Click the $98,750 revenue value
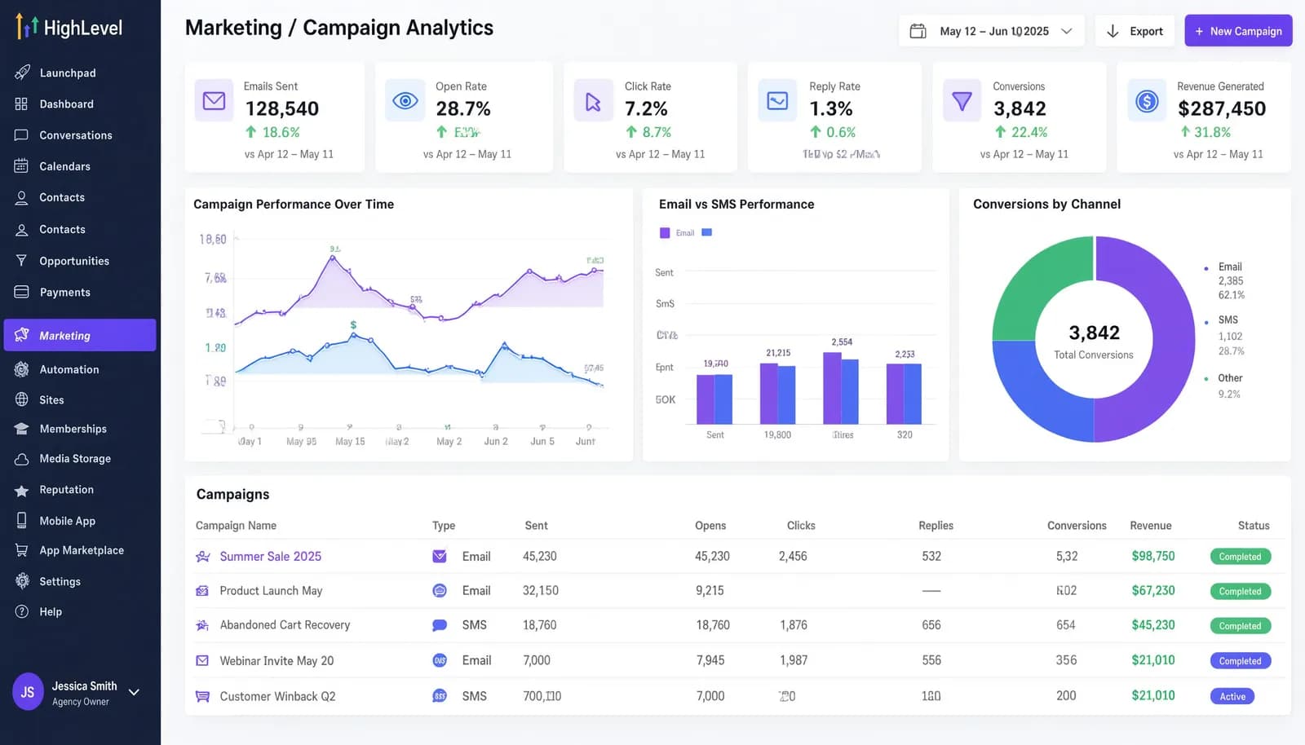Viewport: 1305px width, 745px height. 1153,556
